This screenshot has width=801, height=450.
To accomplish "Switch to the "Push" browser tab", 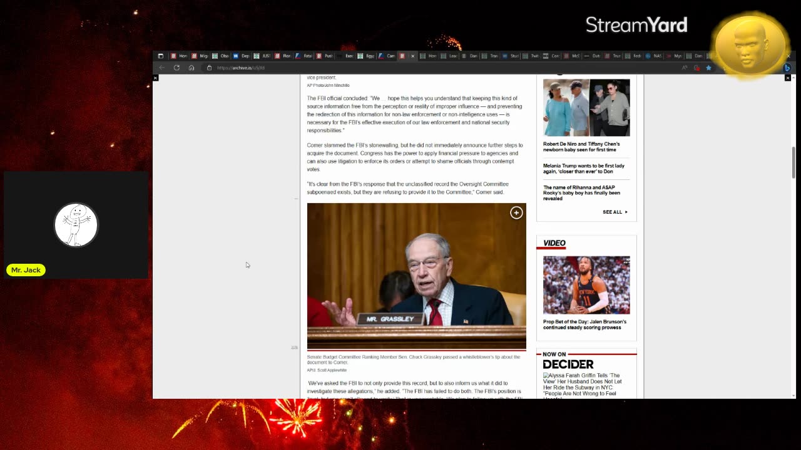I will click(324, 56).
